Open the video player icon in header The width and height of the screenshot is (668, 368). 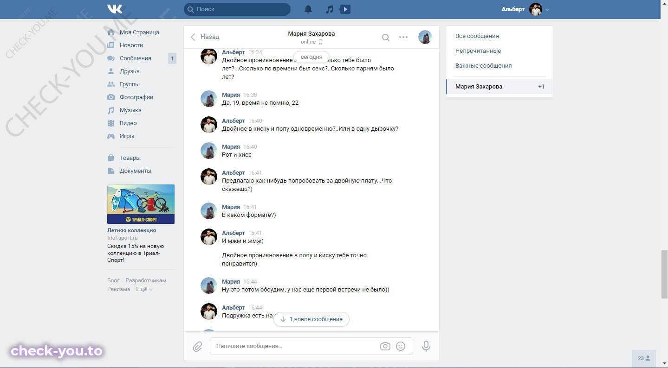(x=345, y=9)
